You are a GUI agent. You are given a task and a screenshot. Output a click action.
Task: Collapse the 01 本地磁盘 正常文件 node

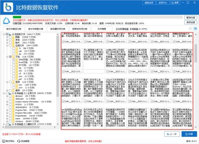(x=4, y=93)
